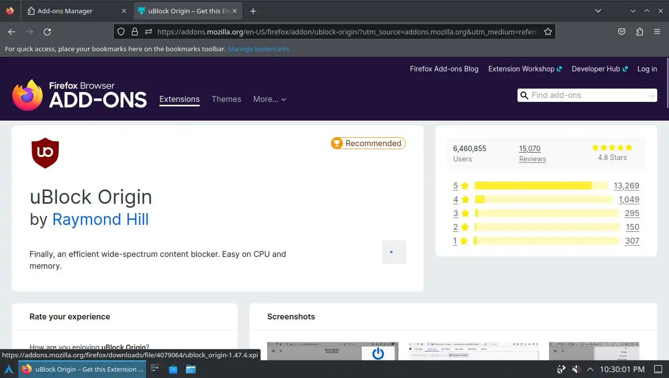Image resolution: width=669 pixels, height=378 pixels.
Task: Click the 4.8 Stars rating display
Action: 612,153
